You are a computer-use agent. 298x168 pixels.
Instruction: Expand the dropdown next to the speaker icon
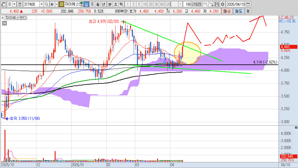[x=56, y=4]
